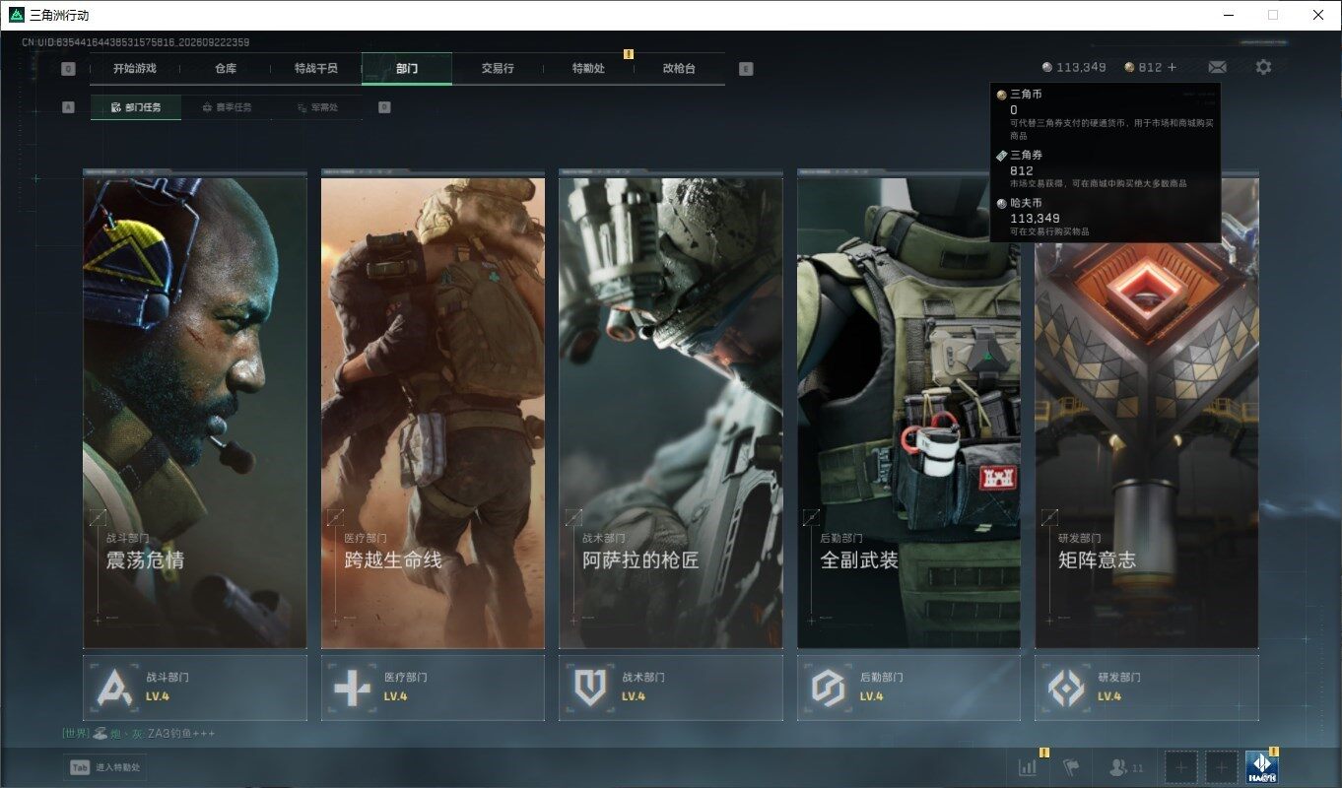Click the A key hint icon
This screenshot has height=788, width=1342.
click(68, 107)
